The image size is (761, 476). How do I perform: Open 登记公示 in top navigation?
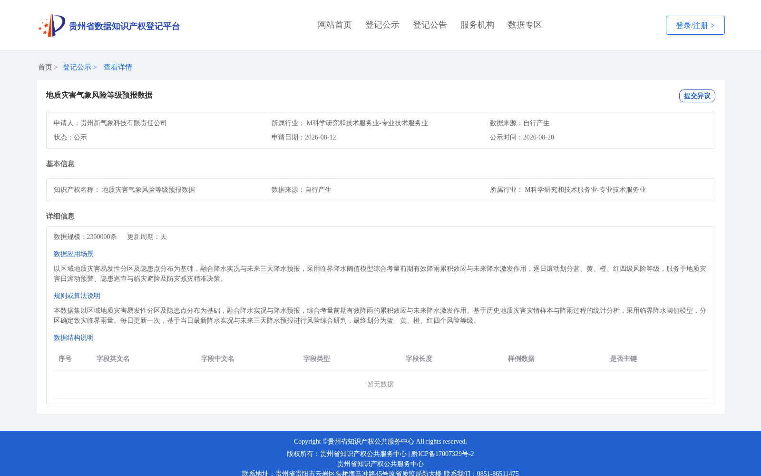(x=382, y=25)
